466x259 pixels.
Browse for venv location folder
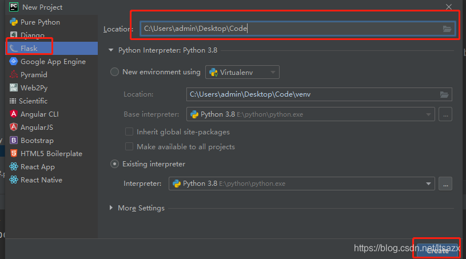(x=444, y=94)
